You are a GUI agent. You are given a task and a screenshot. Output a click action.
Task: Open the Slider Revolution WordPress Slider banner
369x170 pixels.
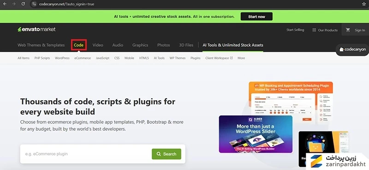(256, 134)
